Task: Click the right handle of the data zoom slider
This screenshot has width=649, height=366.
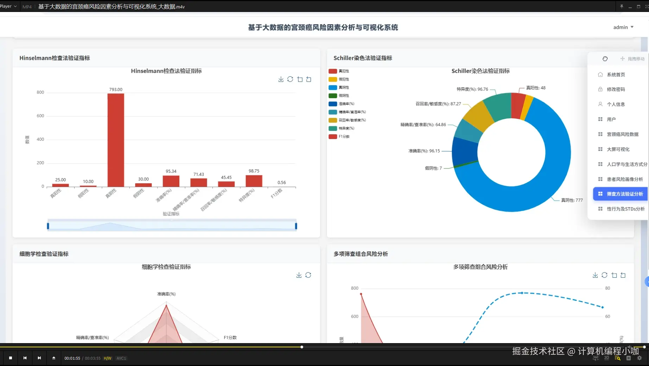Action: (x=296, y=226)
